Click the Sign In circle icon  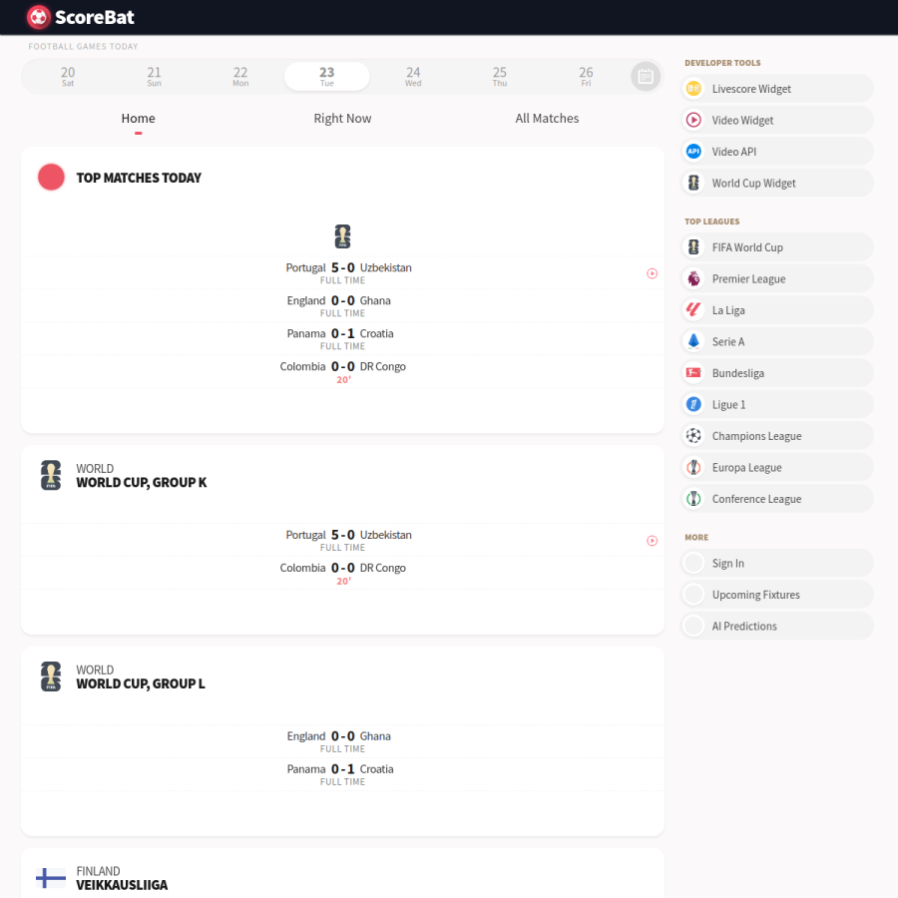(x=693, y=564)
